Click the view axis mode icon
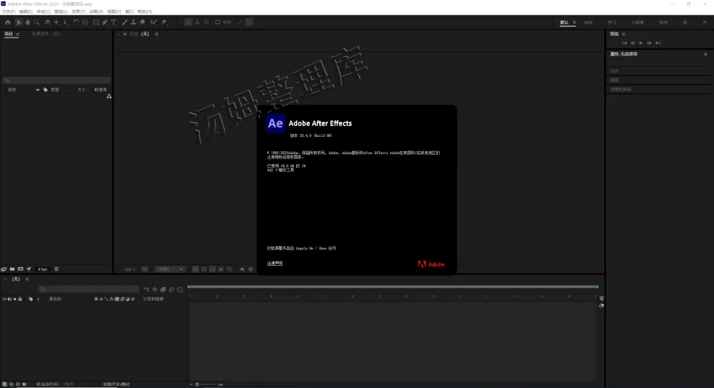This screenshot has height=388, width=714. pos(206,22)
